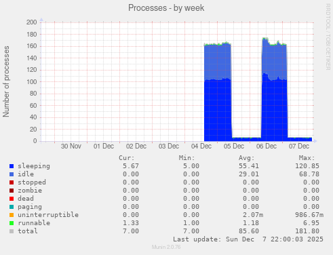Click the '06 Dec' x-axis label
This screenshot has height=255, width=333.
click(x=267, y=146)
